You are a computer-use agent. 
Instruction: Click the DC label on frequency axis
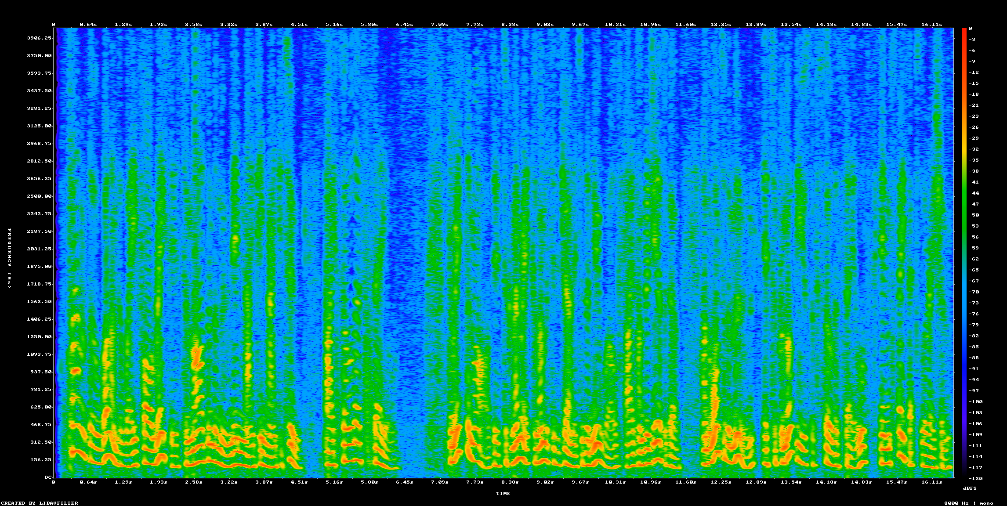[x=47, y=477]
